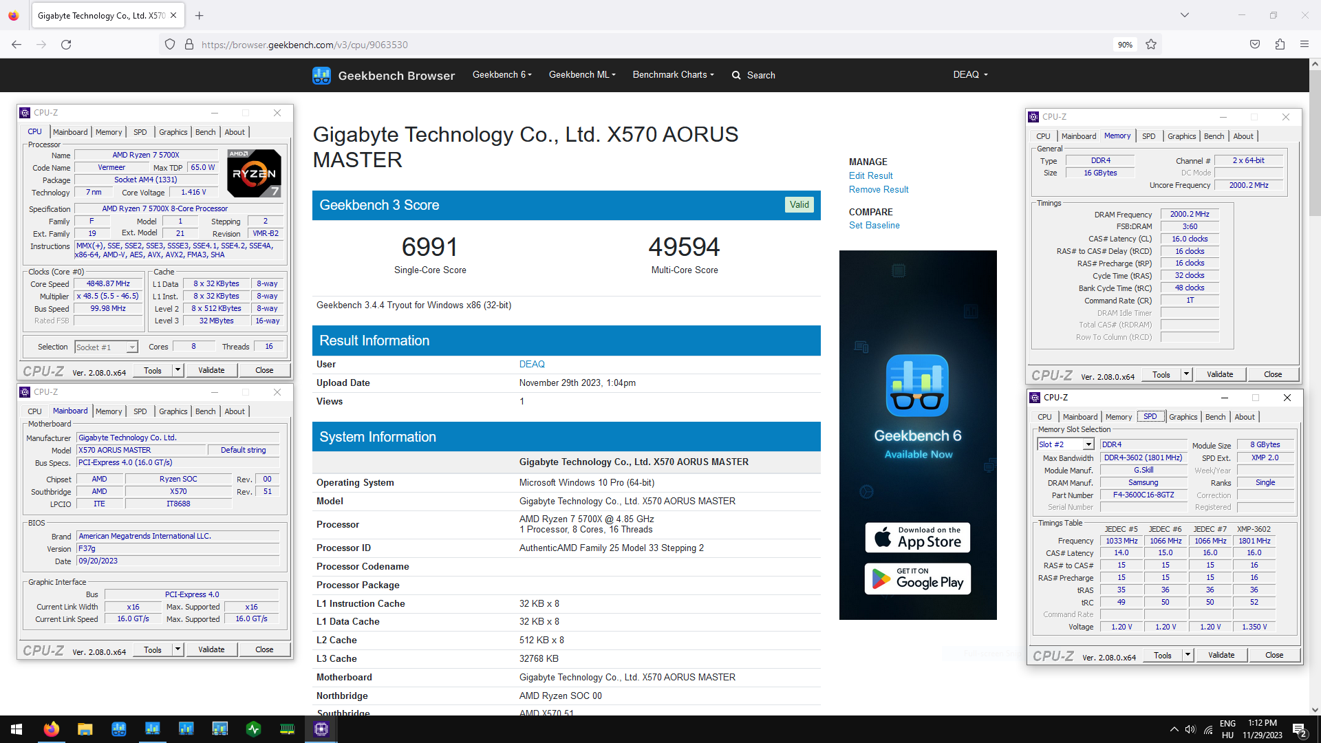The height and width of the screenshot is (743, 1321).
Task: Click the Geekbench Browser logo icon
Action: (x=321, y=76)
